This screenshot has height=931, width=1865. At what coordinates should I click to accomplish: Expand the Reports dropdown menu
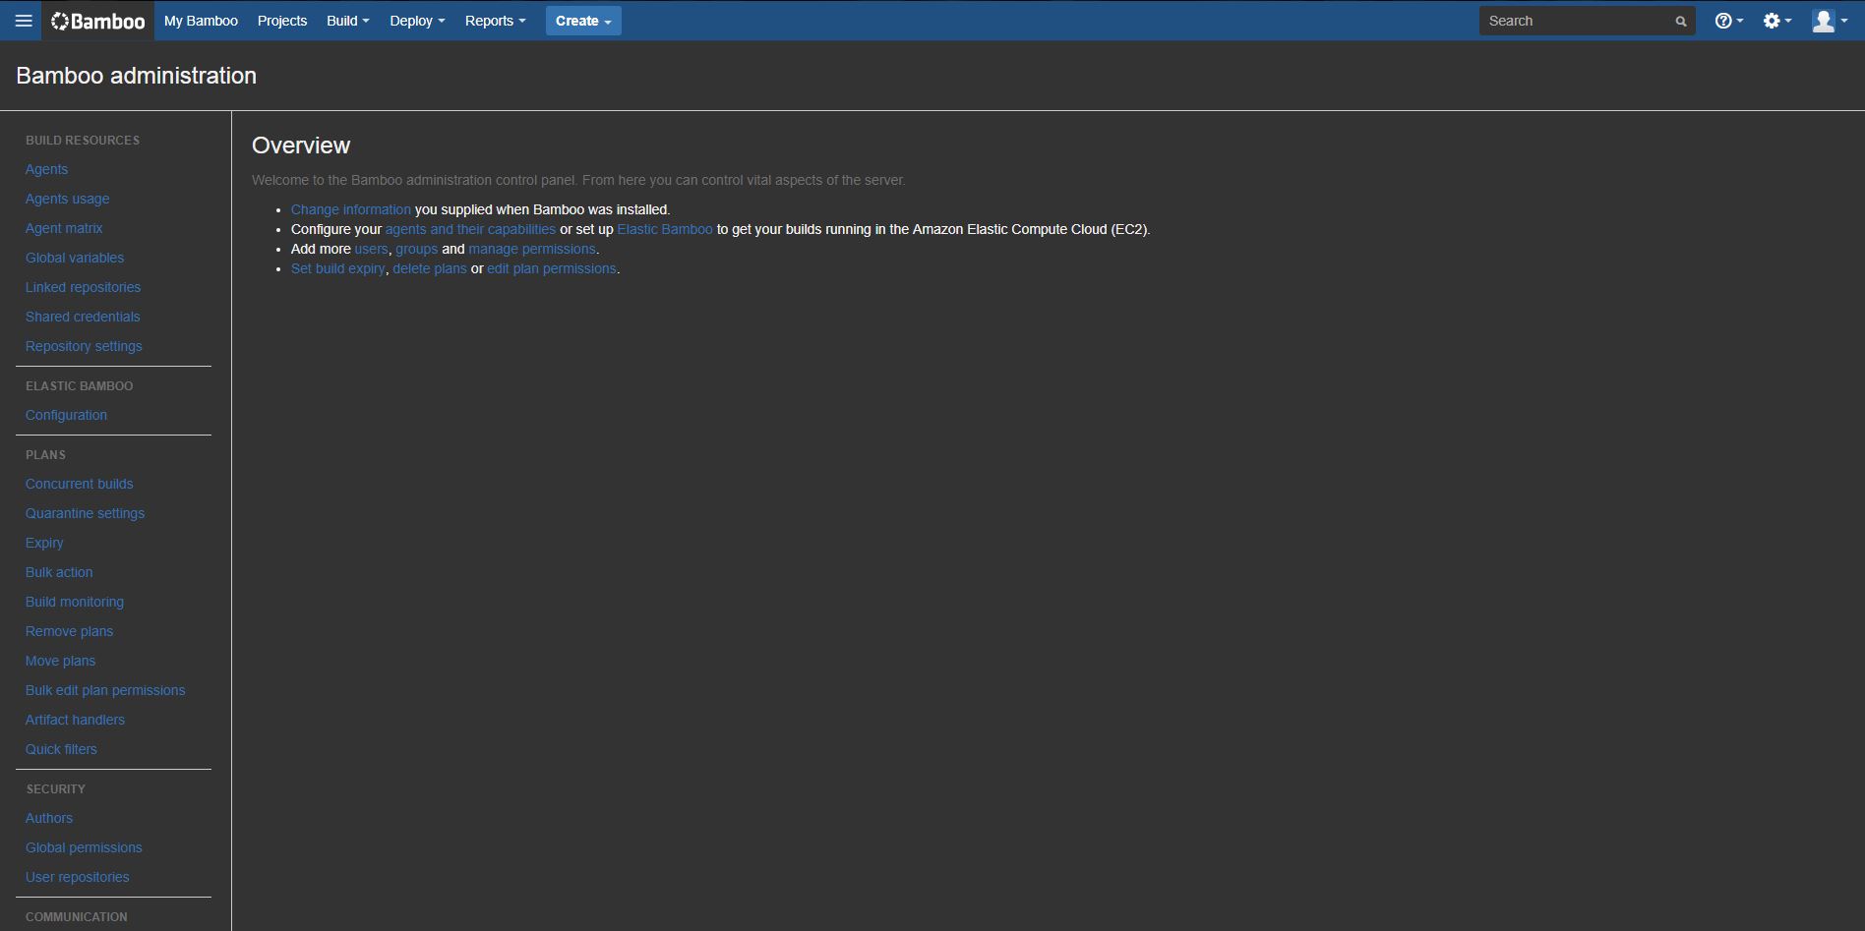(x=495, y=21)
